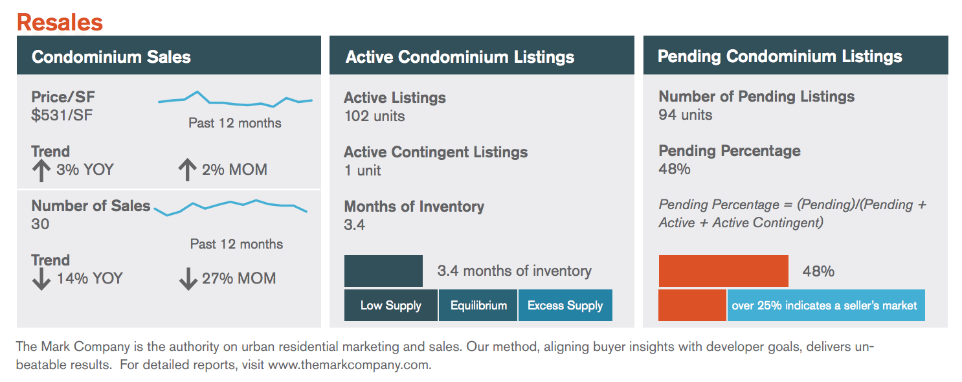This screenshot has width=962, height=382.
Task: Click the short orange bar below 48%
Action: [692, 306]
